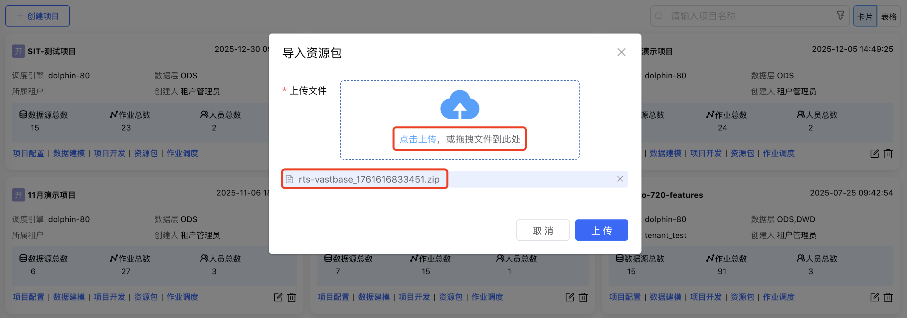Screen dimensions: 907x318
Task: Open 作业调度 on the 2025-12-05 card
Action: pyautogui.click(x=779, y=153)
